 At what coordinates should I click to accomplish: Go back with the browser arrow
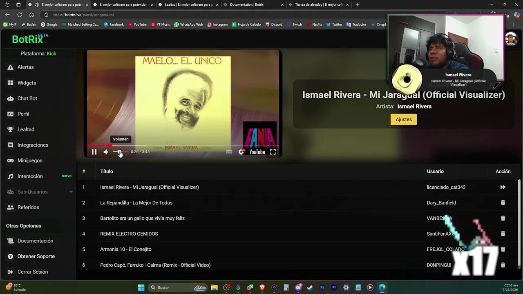(x=7, y=15)
